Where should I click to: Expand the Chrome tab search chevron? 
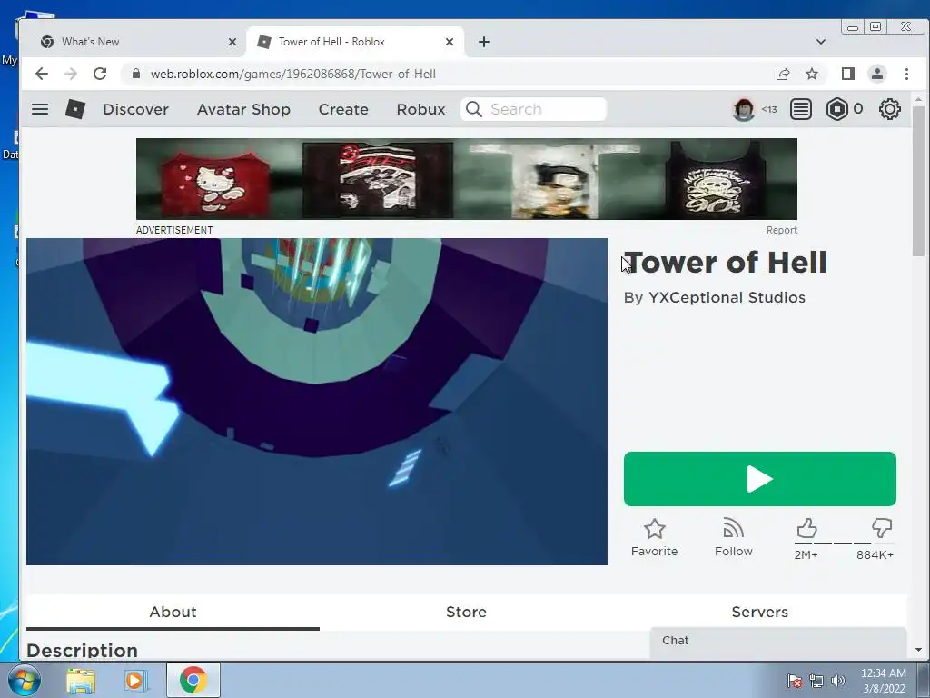click(821, 42)
